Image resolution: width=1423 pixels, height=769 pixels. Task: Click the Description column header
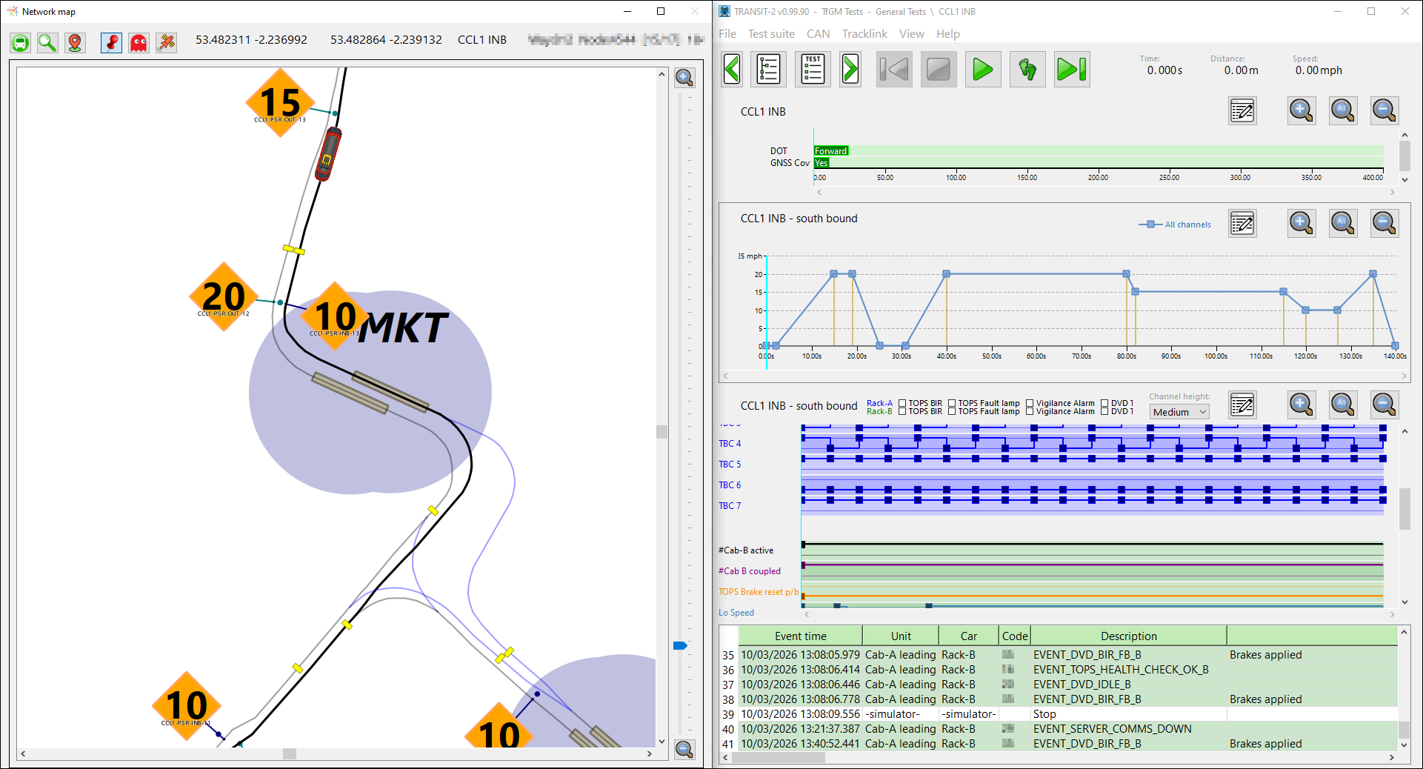coord(1128,636)
